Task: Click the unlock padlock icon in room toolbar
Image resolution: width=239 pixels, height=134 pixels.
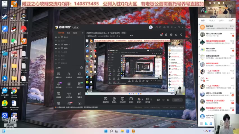Action: coord(166,35)
